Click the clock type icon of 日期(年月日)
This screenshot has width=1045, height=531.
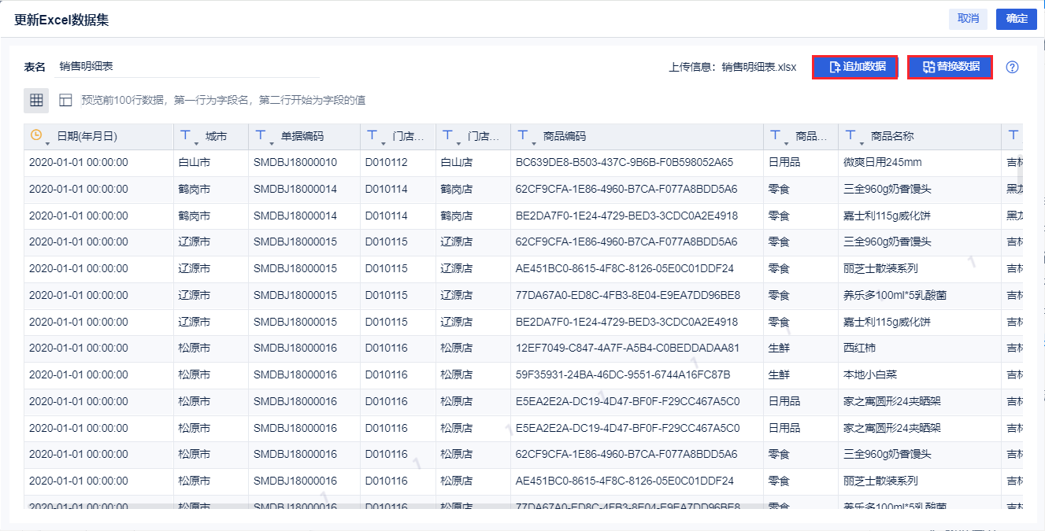tap(35, 135)
